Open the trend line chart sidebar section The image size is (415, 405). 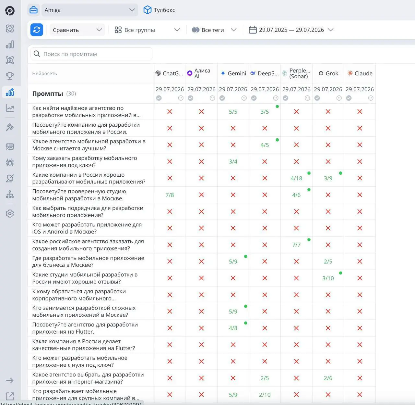(x=10, y=108)
